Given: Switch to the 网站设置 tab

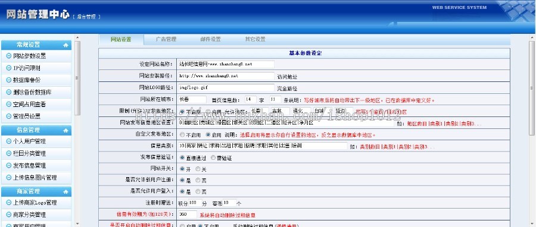Looking at the screenshot, I should [x=121, y=40].
